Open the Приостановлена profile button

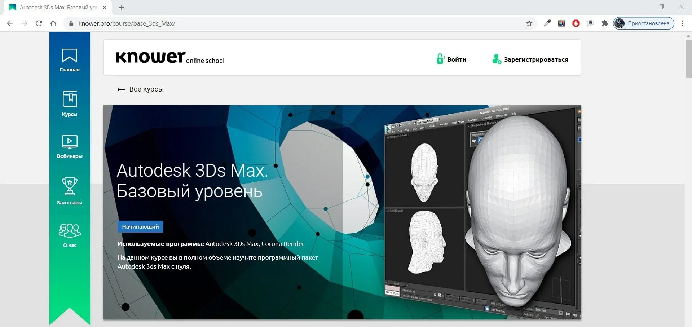tap(644, 23)
